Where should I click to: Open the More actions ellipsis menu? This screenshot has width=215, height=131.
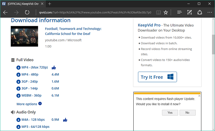click(210, 12)
